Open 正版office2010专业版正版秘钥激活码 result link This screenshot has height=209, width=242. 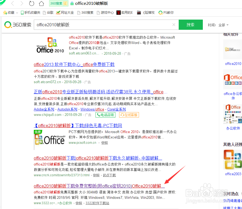pos(100,92)
